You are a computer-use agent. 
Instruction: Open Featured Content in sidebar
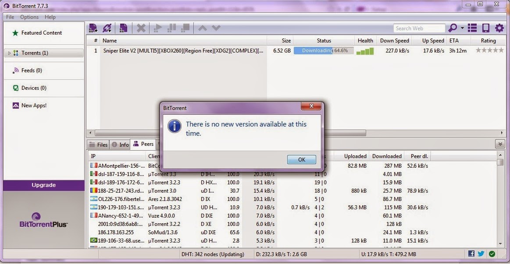pyautogui.click(x=41, y=33)
